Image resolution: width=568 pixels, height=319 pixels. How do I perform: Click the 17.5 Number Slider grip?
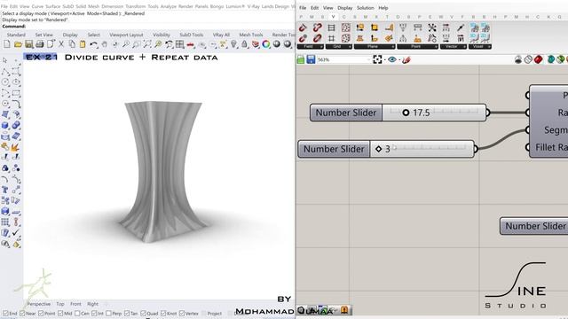pos(406,113)
